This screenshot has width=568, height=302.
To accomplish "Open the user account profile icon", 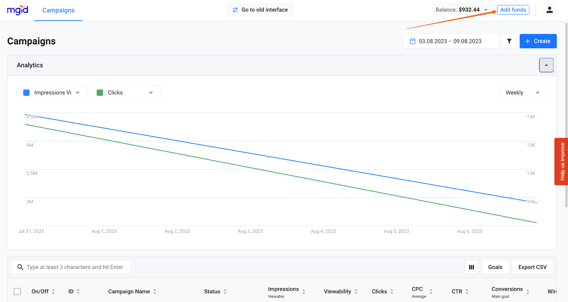I will tap(549, 10).
